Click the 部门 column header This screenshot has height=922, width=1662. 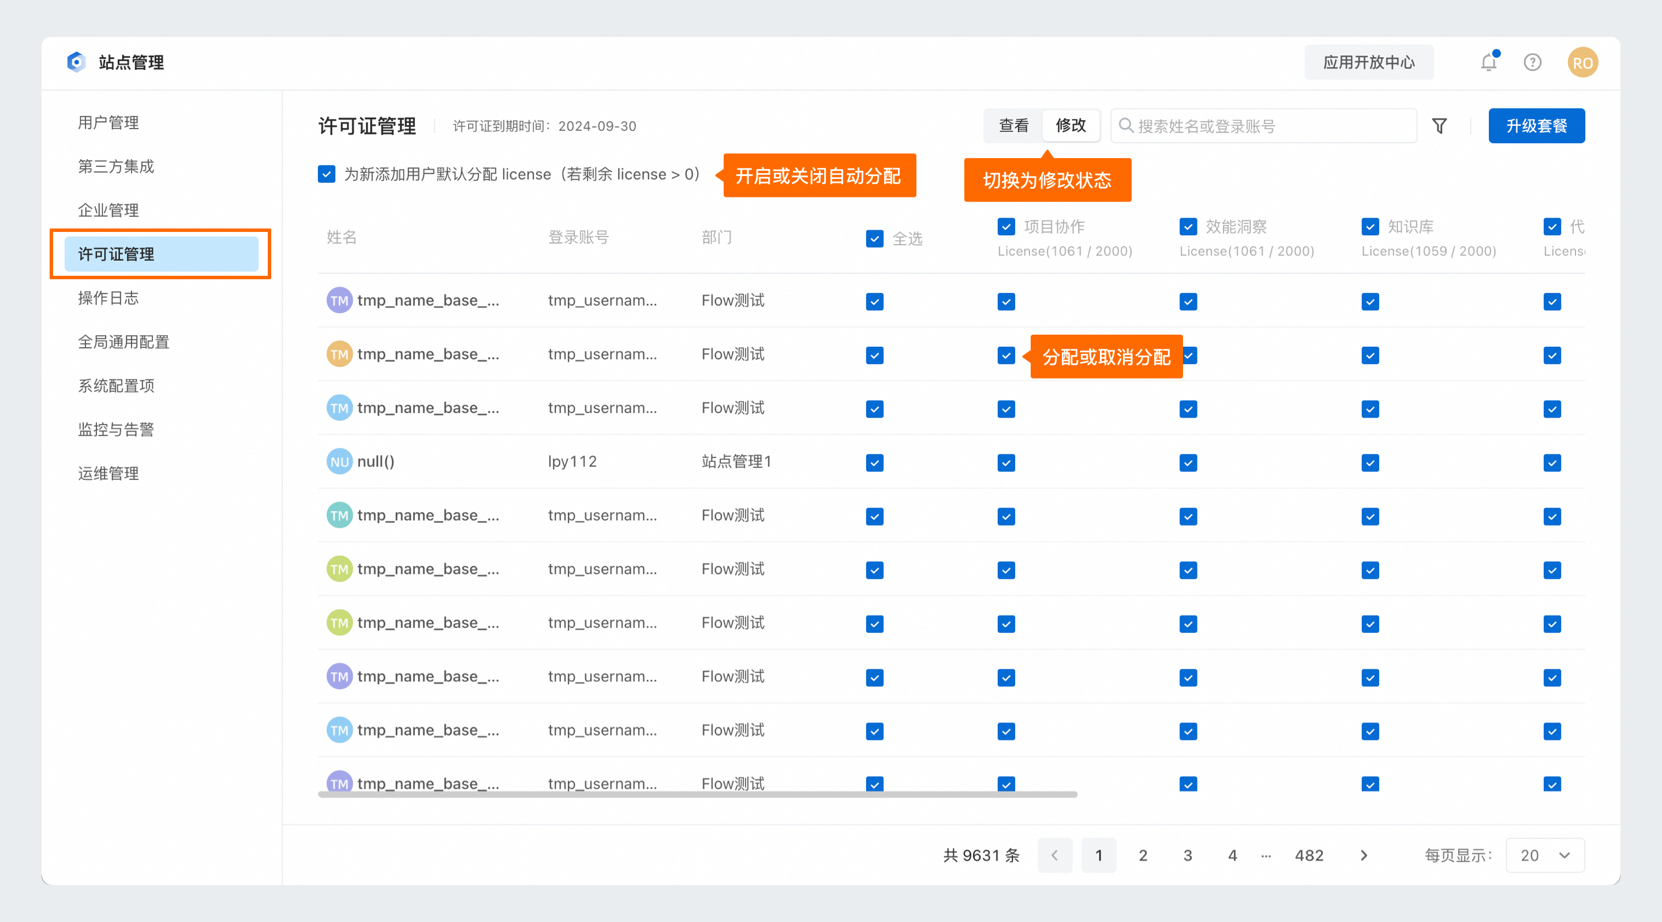coord(717,238)
